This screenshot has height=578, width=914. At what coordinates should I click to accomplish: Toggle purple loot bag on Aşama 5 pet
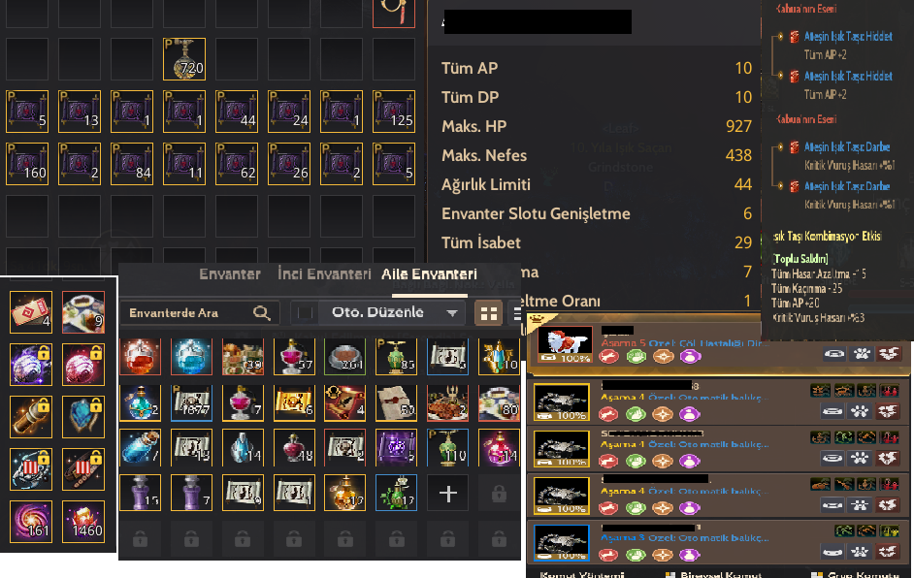690,356
